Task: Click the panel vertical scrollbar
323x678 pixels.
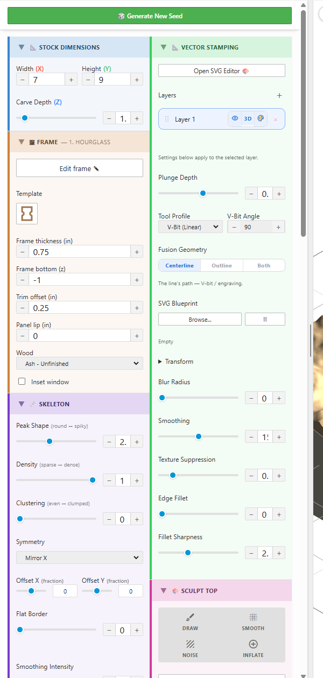Action: tap(304, 123)
